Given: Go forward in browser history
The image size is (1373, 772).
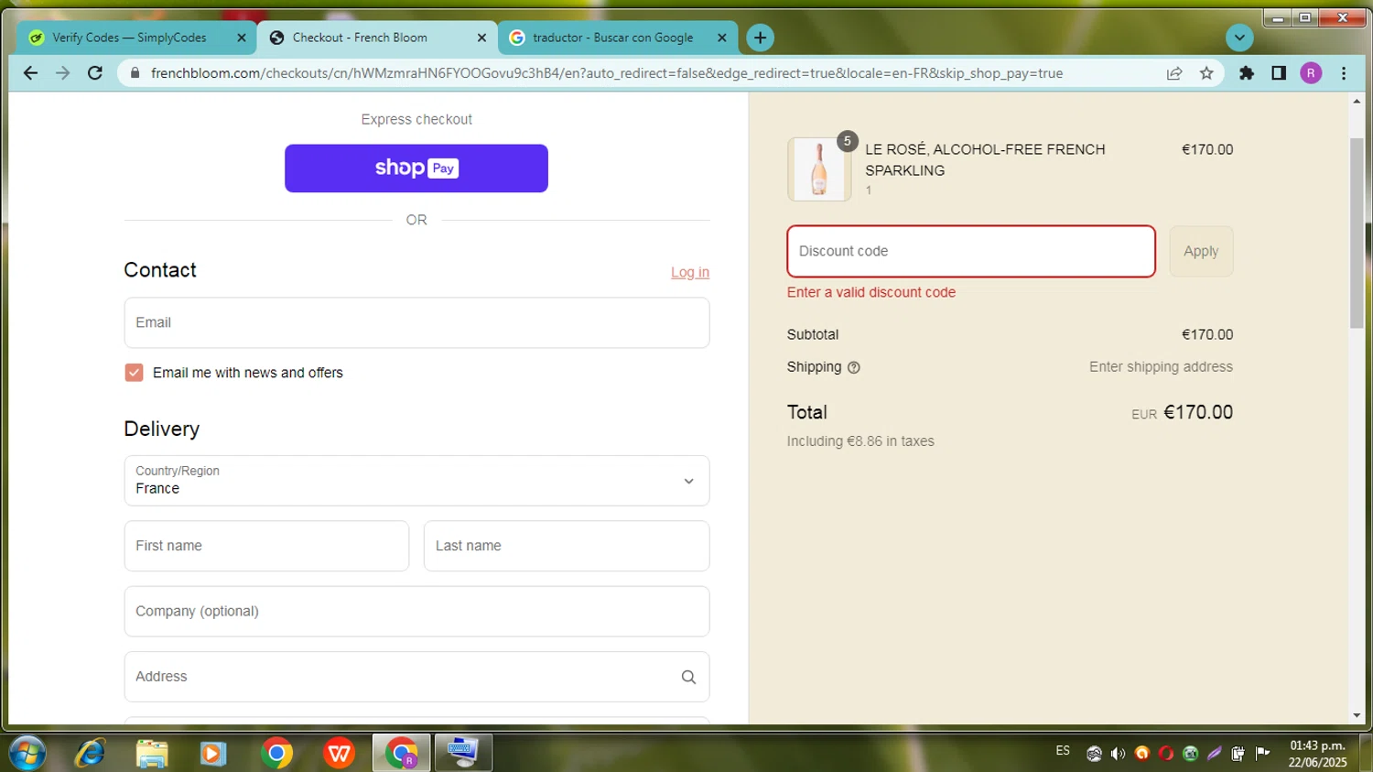Looking at the screenshot, I should pyautogui.click(x=62, y=73).
